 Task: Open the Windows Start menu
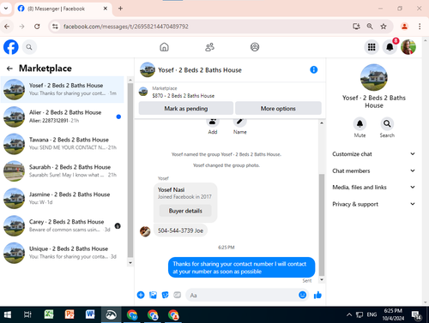(x=8, y=314)
